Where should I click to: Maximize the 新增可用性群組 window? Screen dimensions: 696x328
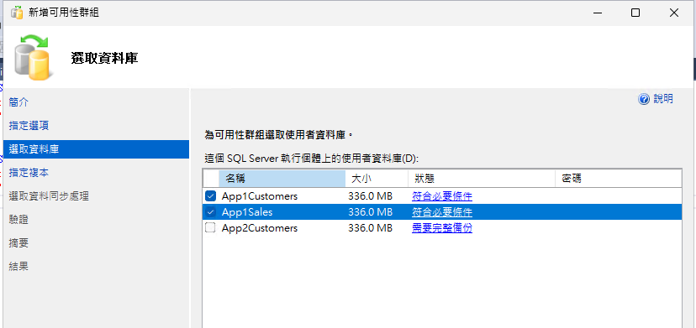click(635, 13)
